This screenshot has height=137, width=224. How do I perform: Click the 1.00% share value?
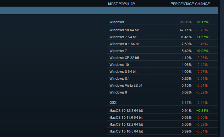[x=187, y=72]
